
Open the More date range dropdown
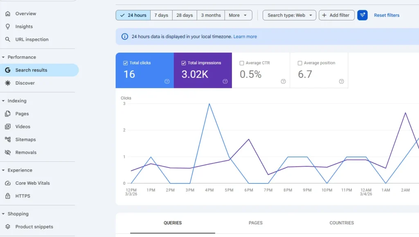(x=239, y=15)
